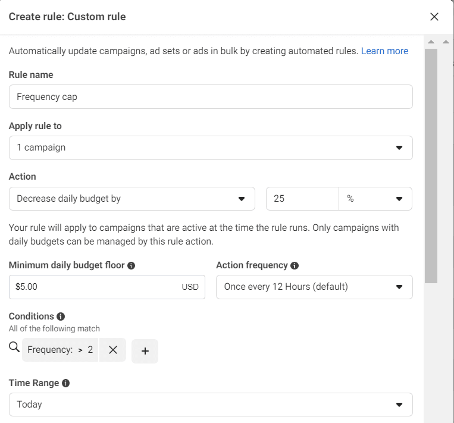Click the Rule name input field
Screen dimensions: 454x423
(211, 97)
